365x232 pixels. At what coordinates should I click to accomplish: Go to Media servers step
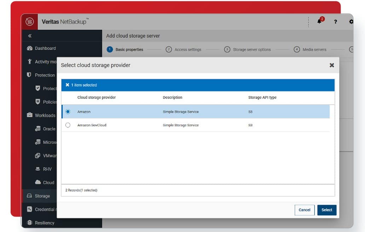(x=310, y=49)
